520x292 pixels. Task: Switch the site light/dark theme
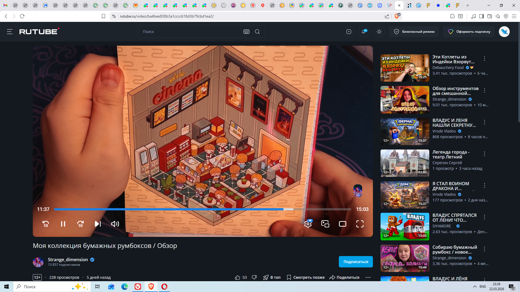pyautogui.click(x=379, y=32)
